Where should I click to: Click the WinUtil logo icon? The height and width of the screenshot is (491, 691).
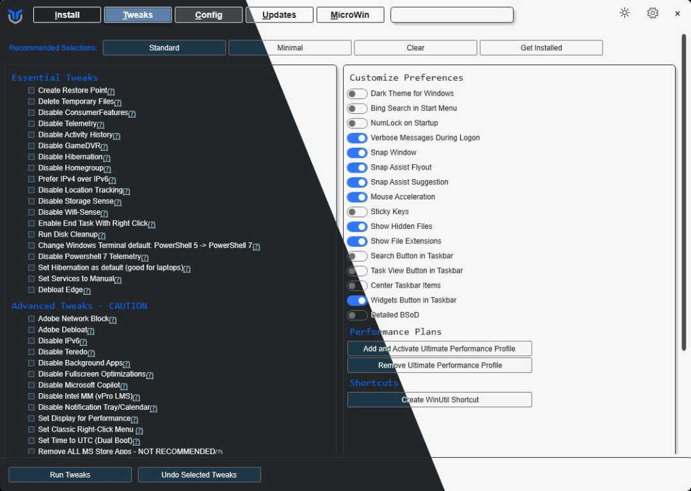point(15,15)
